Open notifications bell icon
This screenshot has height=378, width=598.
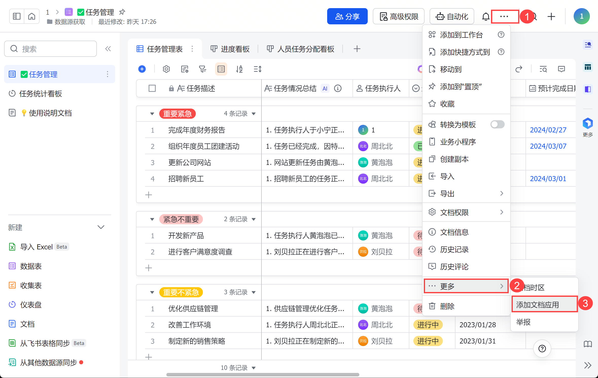click(x=485, y=16)
